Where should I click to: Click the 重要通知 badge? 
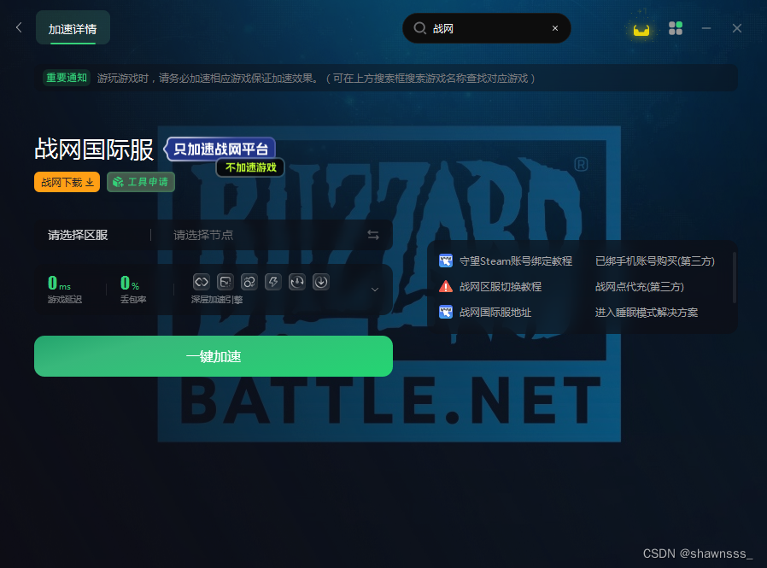67,78
